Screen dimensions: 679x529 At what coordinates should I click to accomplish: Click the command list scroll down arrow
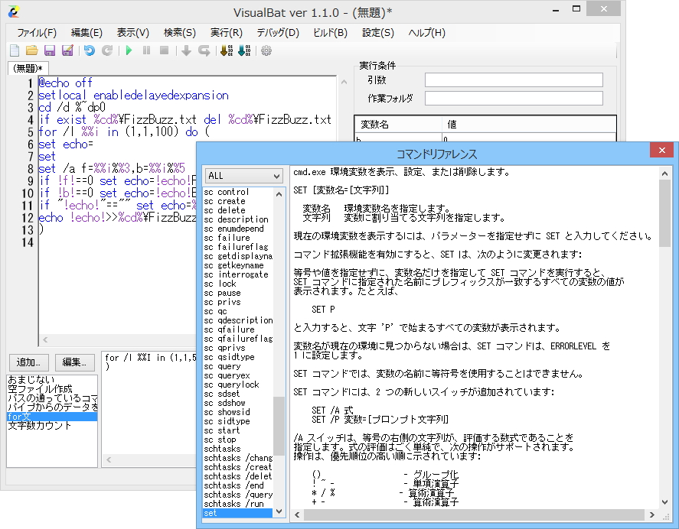pyautogui.click(x=279, y=511)
